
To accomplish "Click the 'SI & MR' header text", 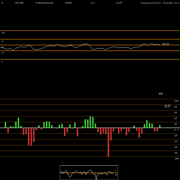I will click(x=19, y=3).
